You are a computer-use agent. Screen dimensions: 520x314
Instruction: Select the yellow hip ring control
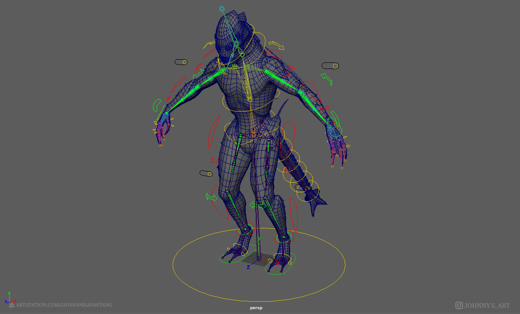tap(254, 132)
